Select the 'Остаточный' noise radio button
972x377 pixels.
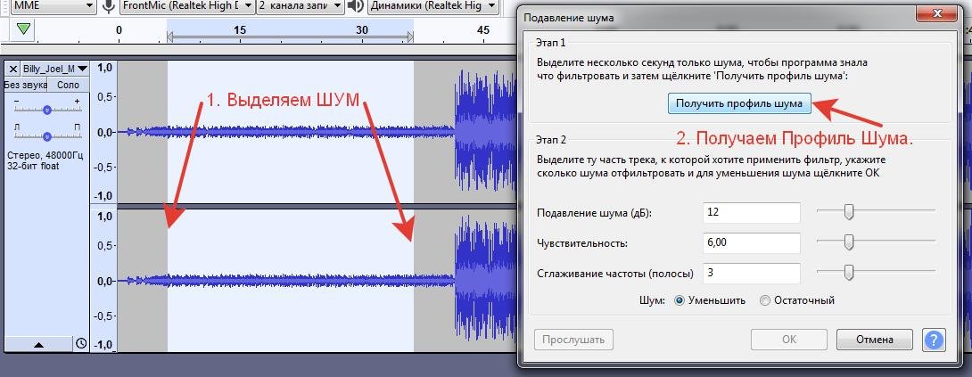pos(764,300)
